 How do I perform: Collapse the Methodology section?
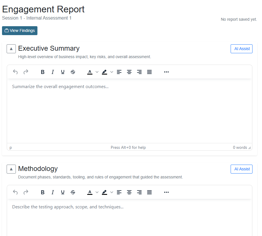11,169
